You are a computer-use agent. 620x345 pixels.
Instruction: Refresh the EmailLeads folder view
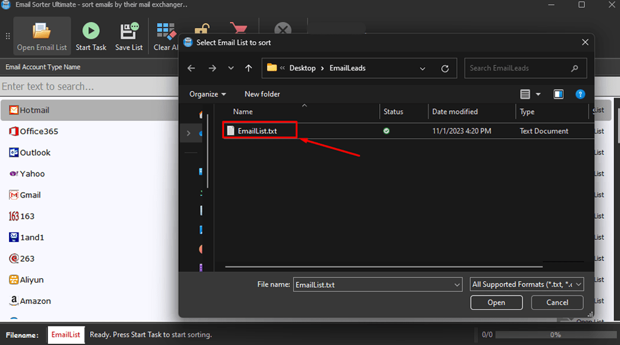point(445,68)
